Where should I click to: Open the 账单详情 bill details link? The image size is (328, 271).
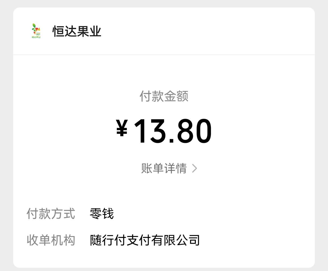164,168
